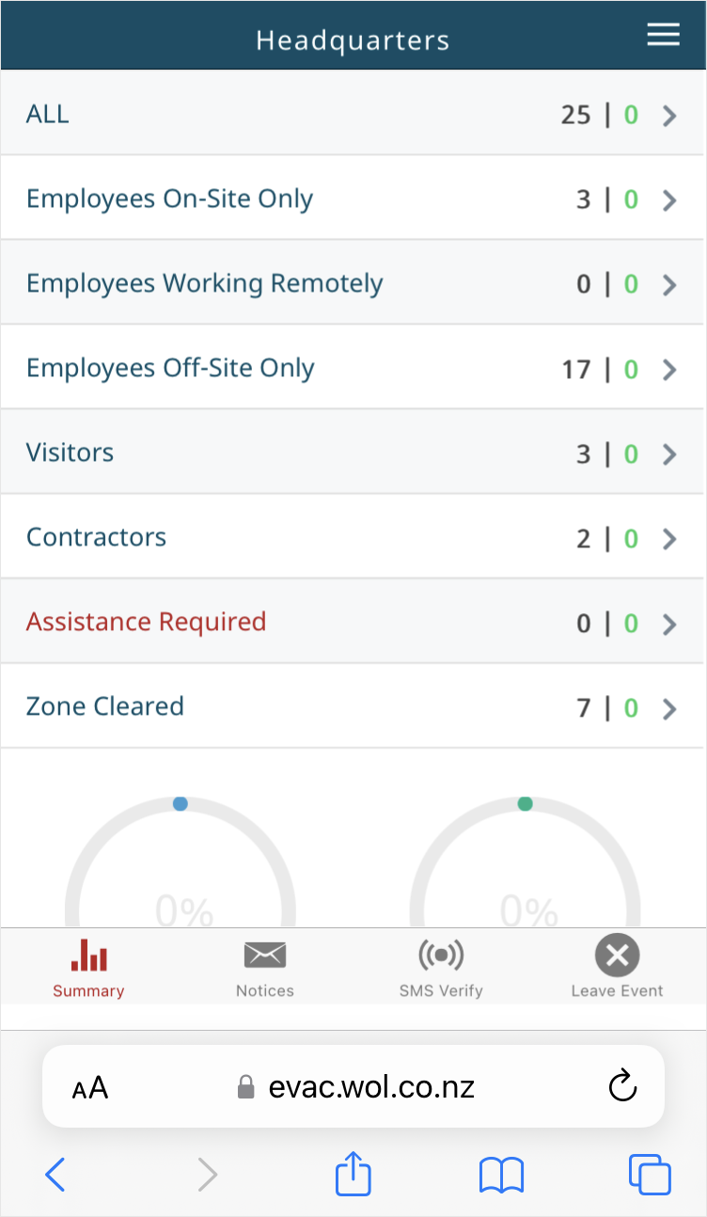
Task: Open Safari bookmarks book icon
Action: pyautogui.click(x=501, y=1176)
